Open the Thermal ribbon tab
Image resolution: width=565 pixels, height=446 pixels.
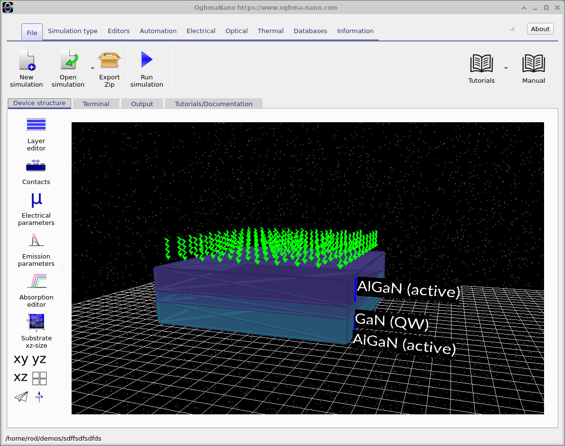[271, 31]
